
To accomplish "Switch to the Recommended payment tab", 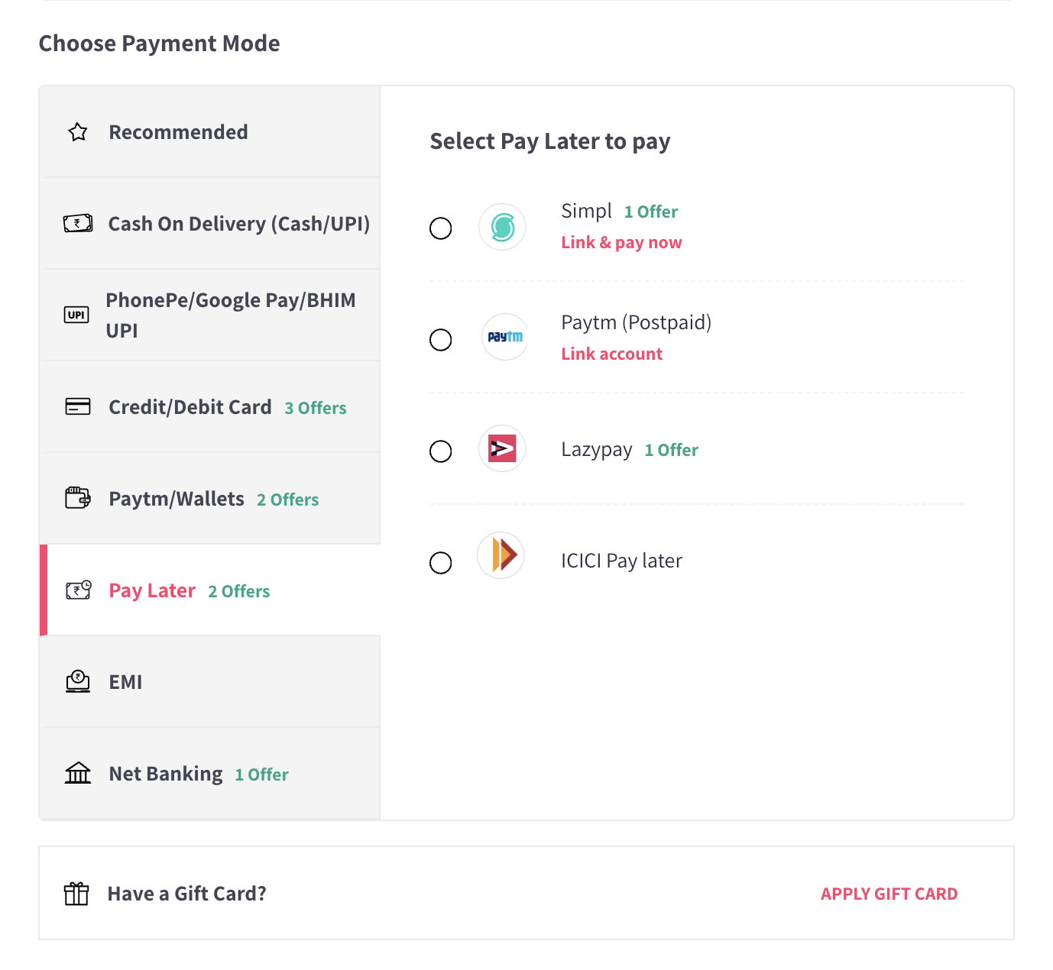I will 178,131.
